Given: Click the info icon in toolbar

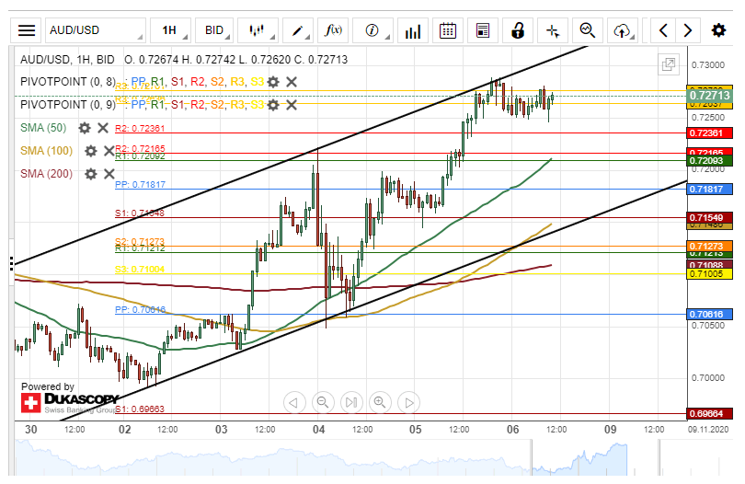Looking at the screenshot, I should click(372, 30).
